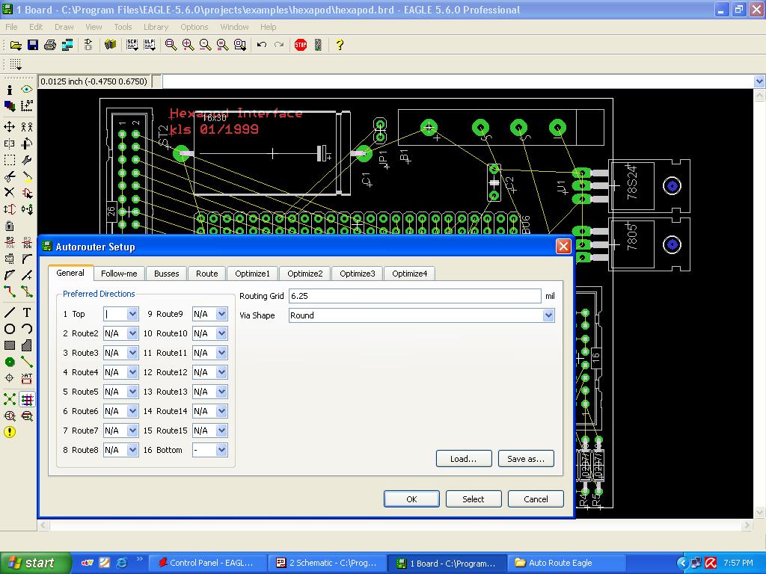The image size is (766, 574).
Task: Select the Wire line drawing tool
Action: pos(9,312)
